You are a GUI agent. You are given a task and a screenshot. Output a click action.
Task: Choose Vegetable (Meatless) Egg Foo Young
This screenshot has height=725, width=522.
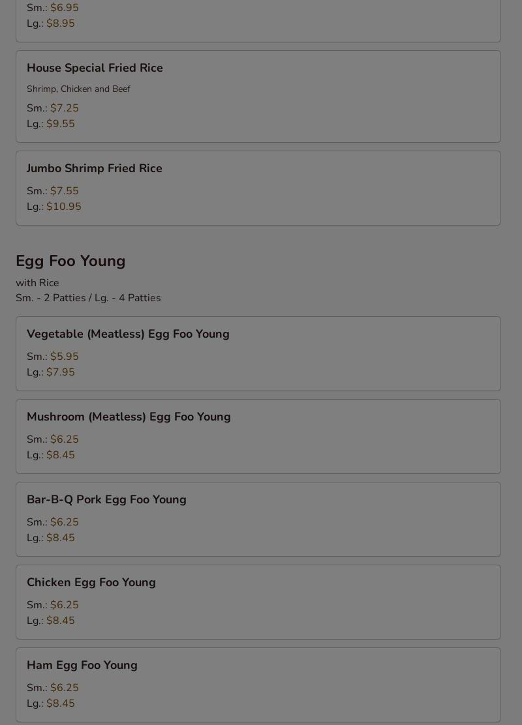click(258, 354)
